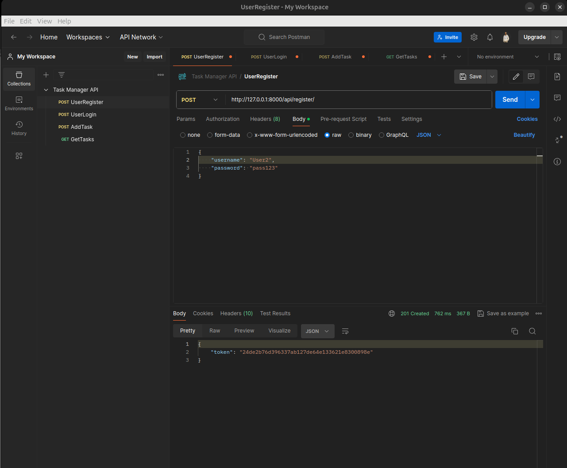Go forward with the right arrow icon
Screen dimensions: 567x468
30,37
